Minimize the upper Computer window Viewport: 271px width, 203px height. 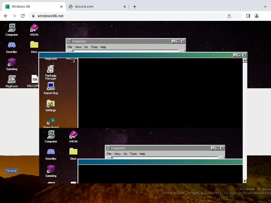[174, 41]
